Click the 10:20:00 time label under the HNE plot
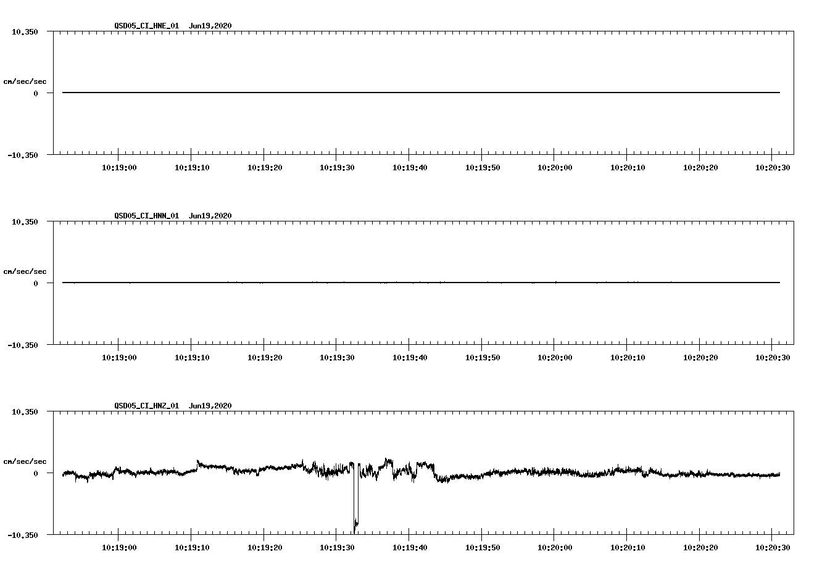This screenshot has width=838, height=570. [554, 168]
